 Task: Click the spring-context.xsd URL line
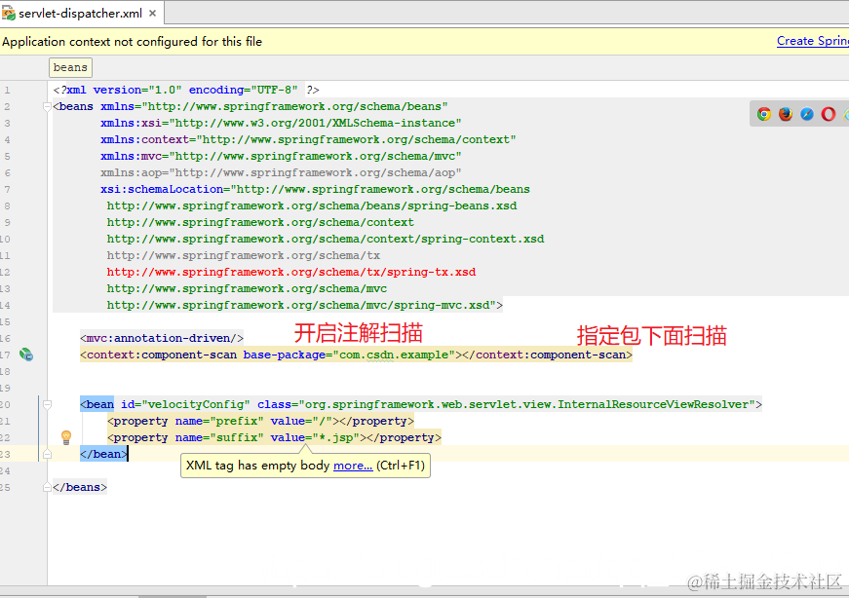tap(326, 240)
